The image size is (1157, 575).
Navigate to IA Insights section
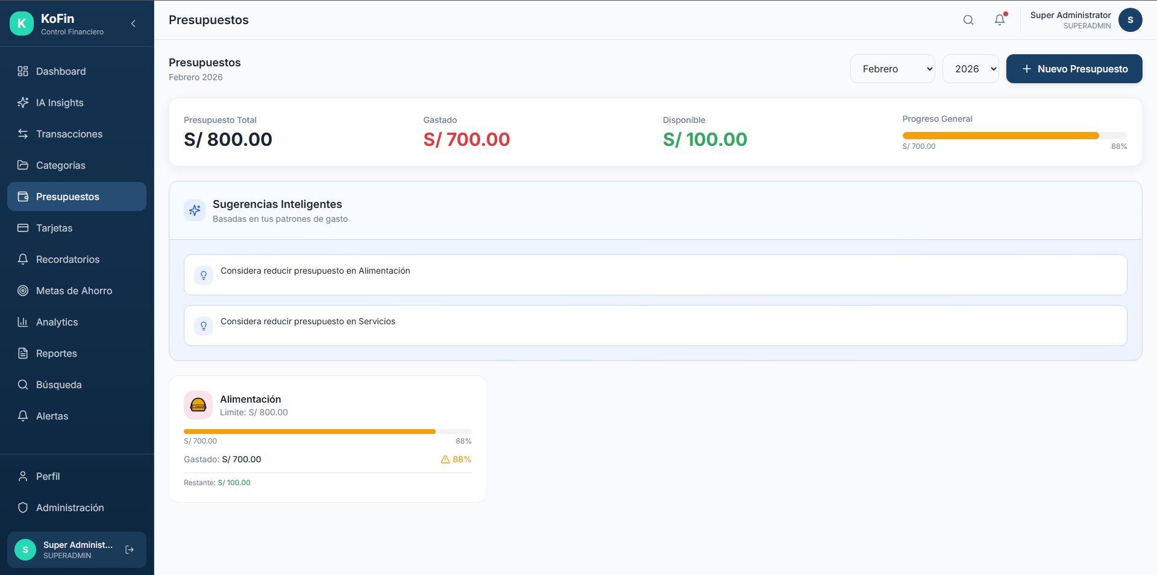point(60,102)
